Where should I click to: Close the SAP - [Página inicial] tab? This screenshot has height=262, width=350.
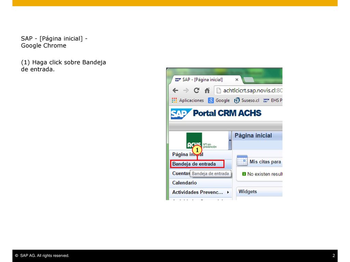click(x=237, y=79)
